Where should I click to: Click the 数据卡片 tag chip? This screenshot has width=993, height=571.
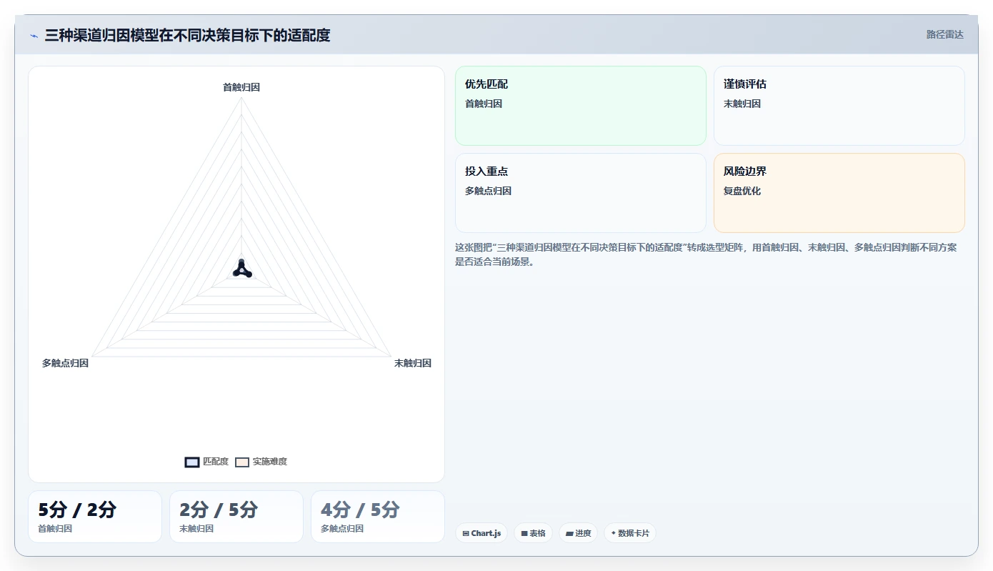[629, 533]
